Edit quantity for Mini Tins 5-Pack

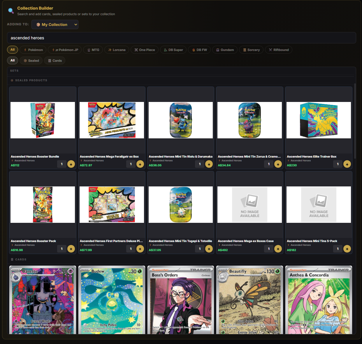[x=338, y=249]
